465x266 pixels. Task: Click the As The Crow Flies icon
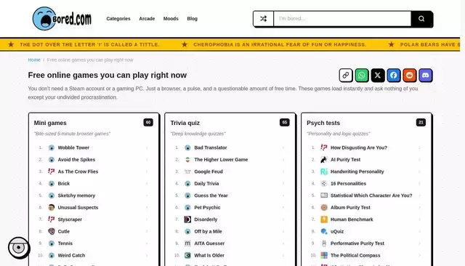pyautogui.click(x=52, y=172)
